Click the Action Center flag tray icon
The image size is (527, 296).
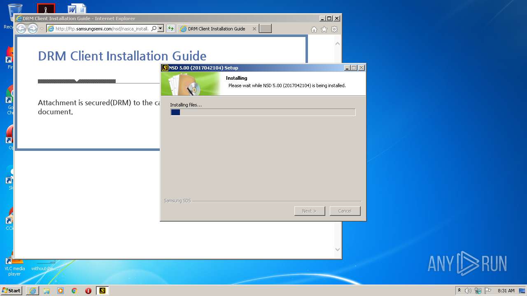[x=488, y=291]
